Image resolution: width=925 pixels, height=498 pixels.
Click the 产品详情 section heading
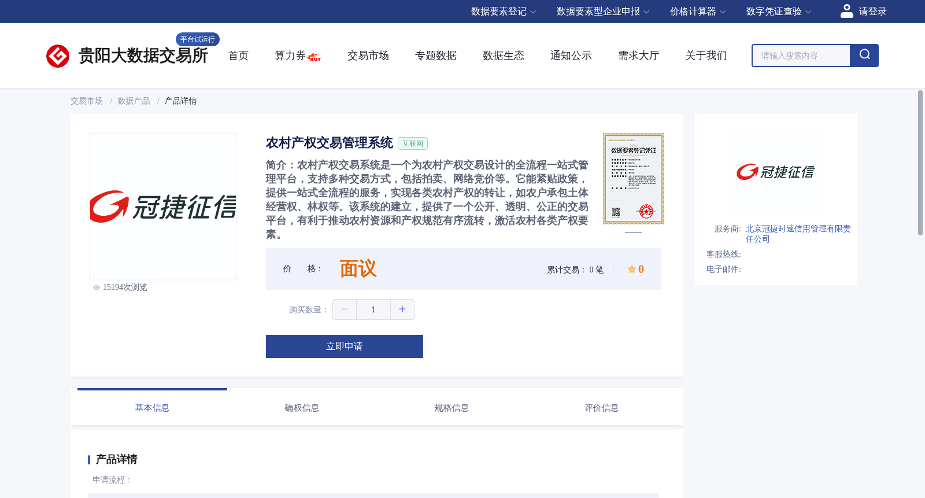tap(117, 459)
